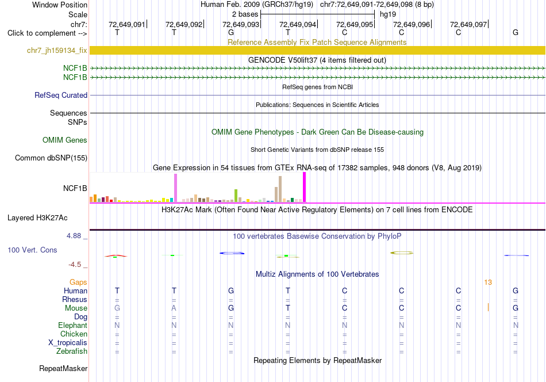Click the yellow fix patch alignment bar
The width and height of the screenshot is (546, 382).
[x=317, y=50]
